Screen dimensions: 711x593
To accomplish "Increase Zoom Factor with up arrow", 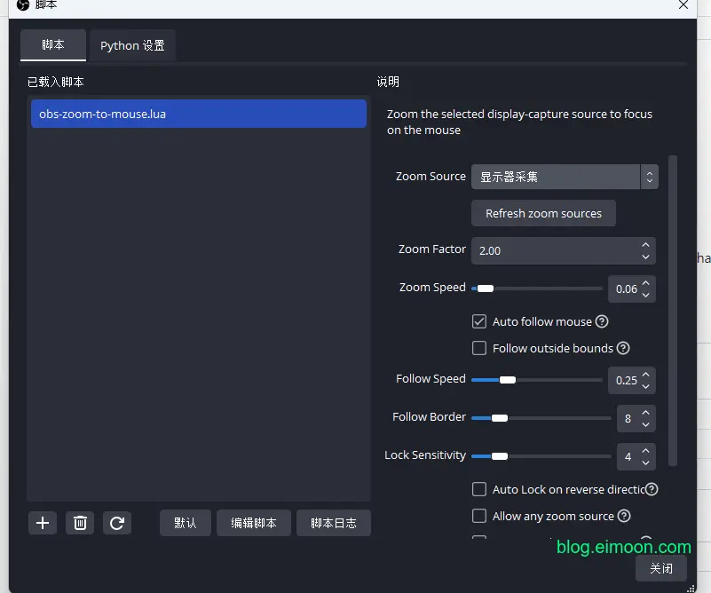I will click(645, 245).
